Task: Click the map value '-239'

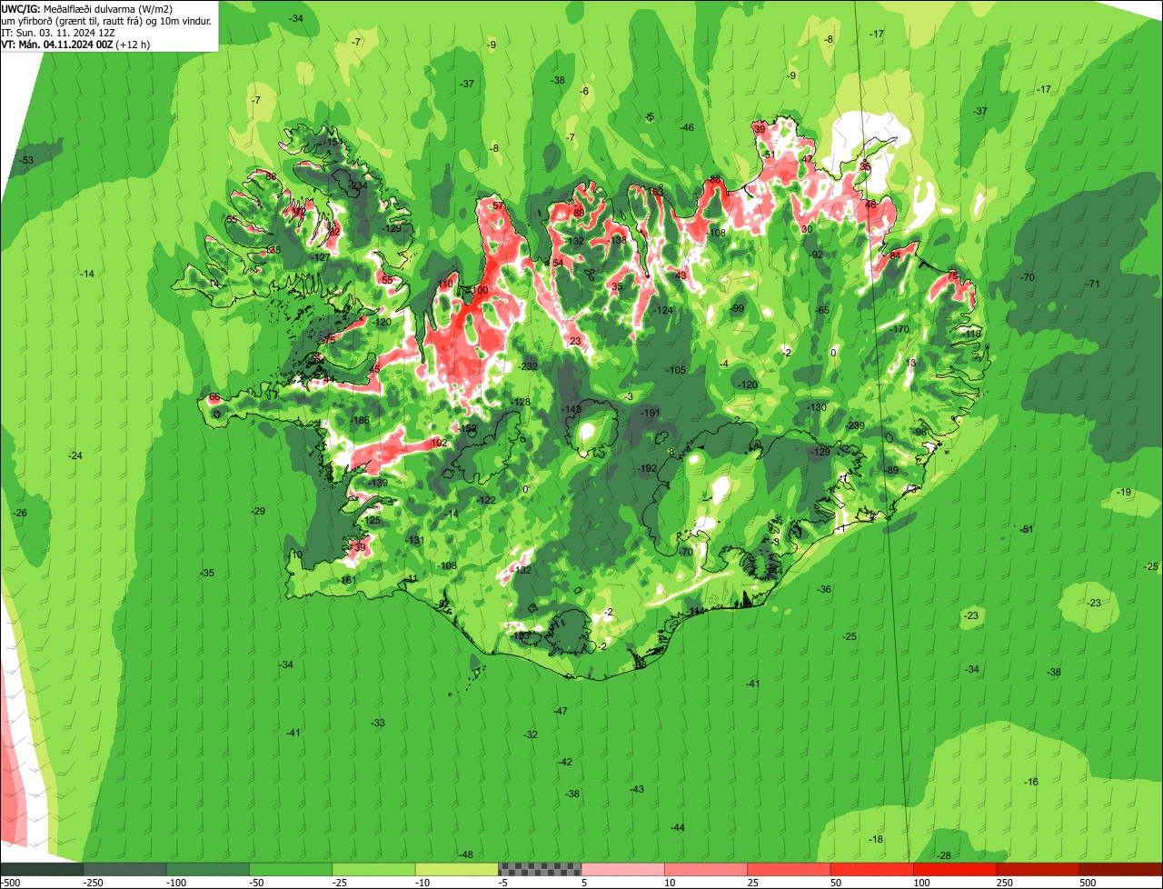Action: tap(856, 425)
